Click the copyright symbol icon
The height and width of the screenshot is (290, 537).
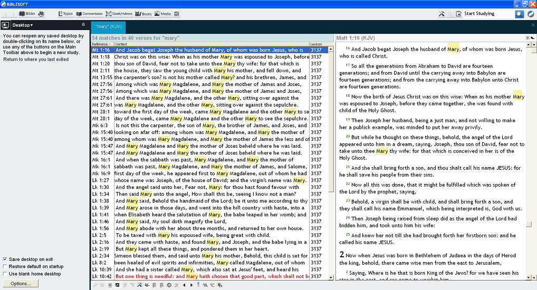(169, 285)
